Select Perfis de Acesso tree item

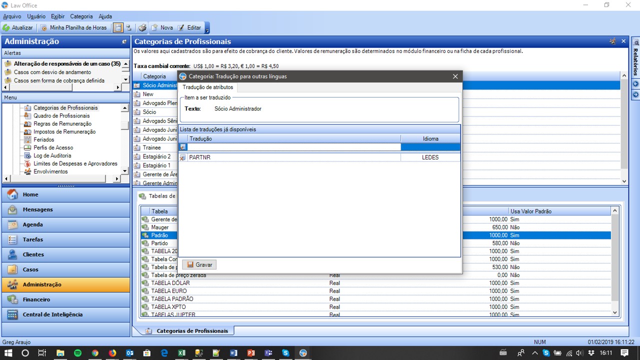(x=53, y=147)
